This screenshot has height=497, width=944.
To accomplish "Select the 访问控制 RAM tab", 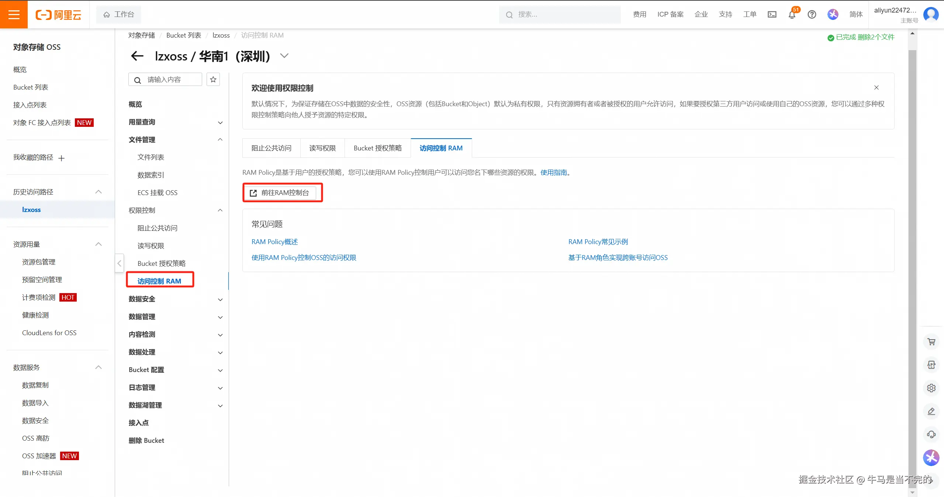I will 441,148.
